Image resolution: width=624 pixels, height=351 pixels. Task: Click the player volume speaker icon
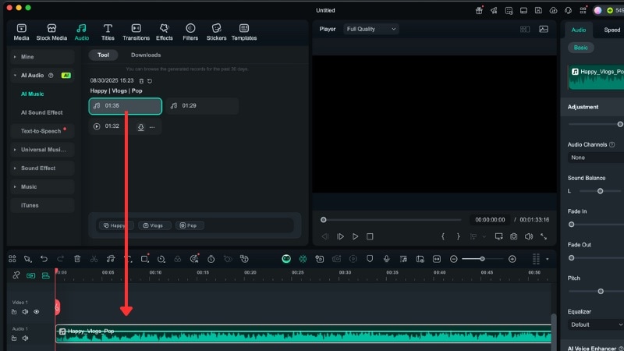529,236
